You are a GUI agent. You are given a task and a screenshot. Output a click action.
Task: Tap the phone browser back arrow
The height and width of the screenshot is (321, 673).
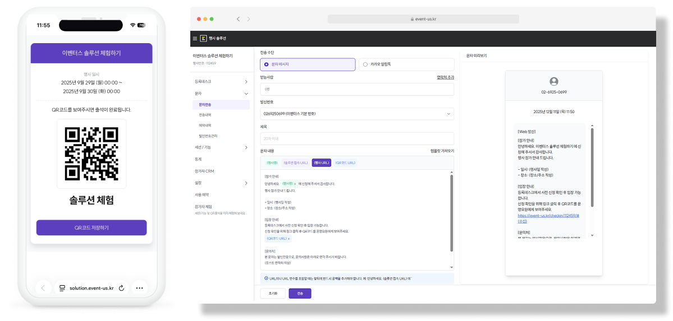(43, 288)
